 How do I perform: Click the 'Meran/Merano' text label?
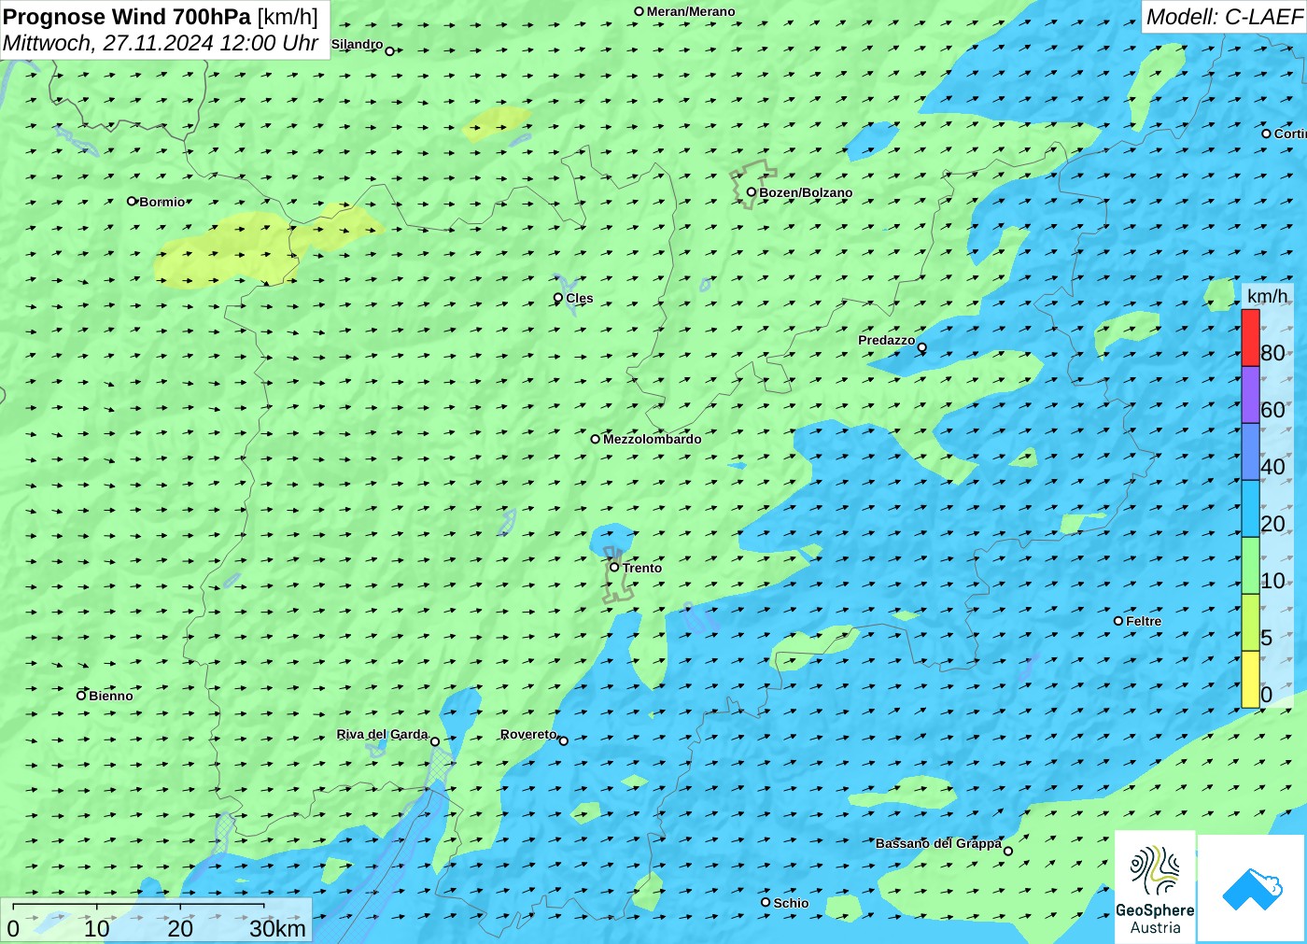[x=691, y=11]
